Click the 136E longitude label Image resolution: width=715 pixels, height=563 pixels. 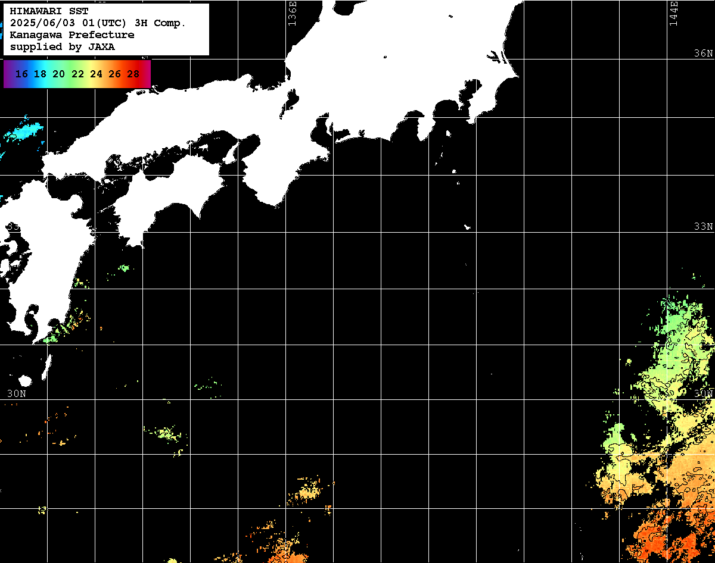pyautogui.click(x=292, y=13)
